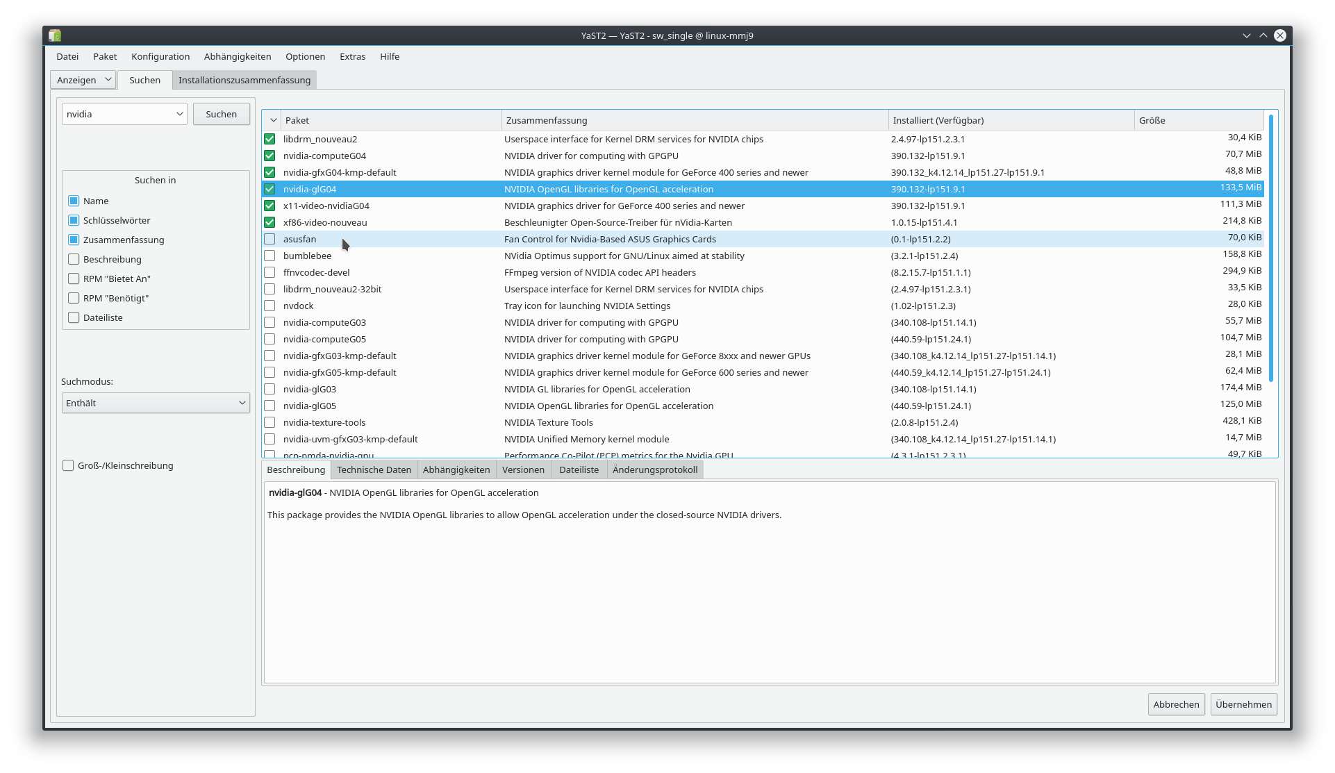Image resolution: width=1335 pixels, height=773 pixels.
Task: Click the package list vertical scrollbar
Action: [1270, 248]
